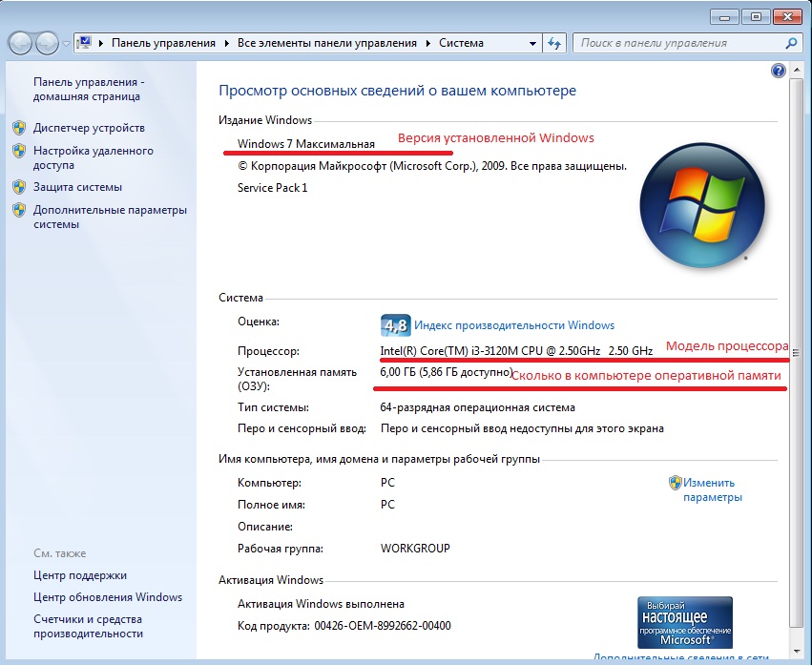Select Система breadcrumb item
The image size is (812, 665).
pyautogui.click(x=461, y=44)
